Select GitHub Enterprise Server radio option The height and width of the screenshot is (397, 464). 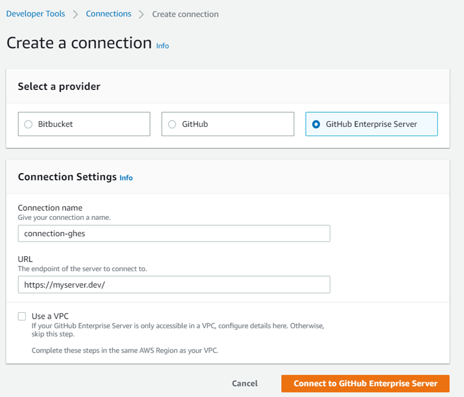(x=316, y=124)
